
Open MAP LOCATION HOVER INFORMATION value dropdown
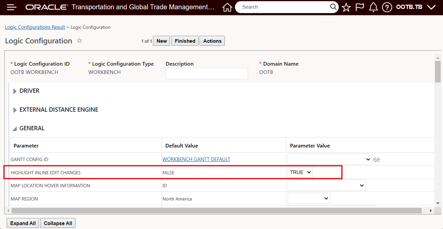pos(327,186)
